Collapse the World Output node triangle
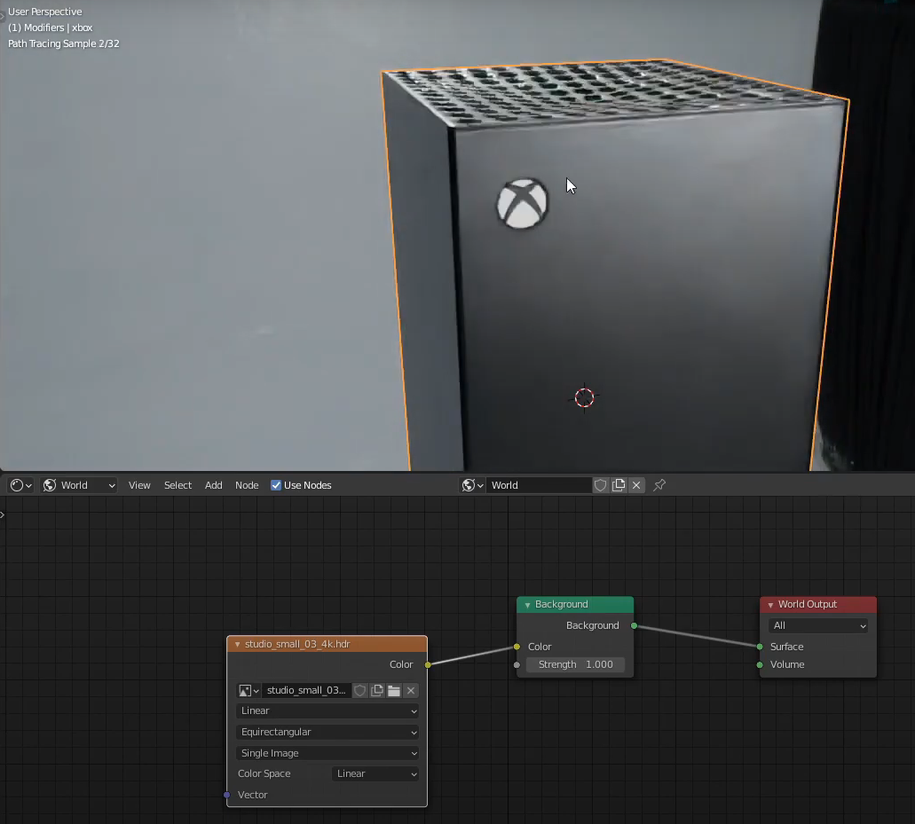Screen dimensions: 915x824 (770, 605)
